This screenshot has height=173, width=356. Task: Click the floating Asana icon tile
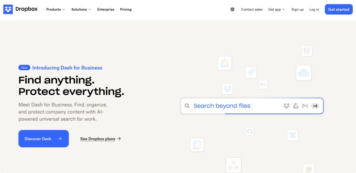pyautogui.click(x=233, y=165)
